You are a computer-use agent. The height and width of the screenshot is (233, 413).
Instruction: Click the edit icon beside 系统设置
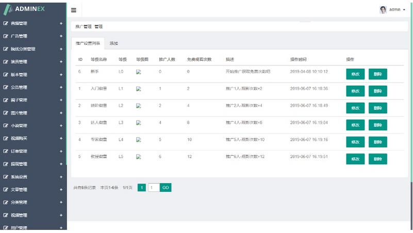(x=6, y=177)
